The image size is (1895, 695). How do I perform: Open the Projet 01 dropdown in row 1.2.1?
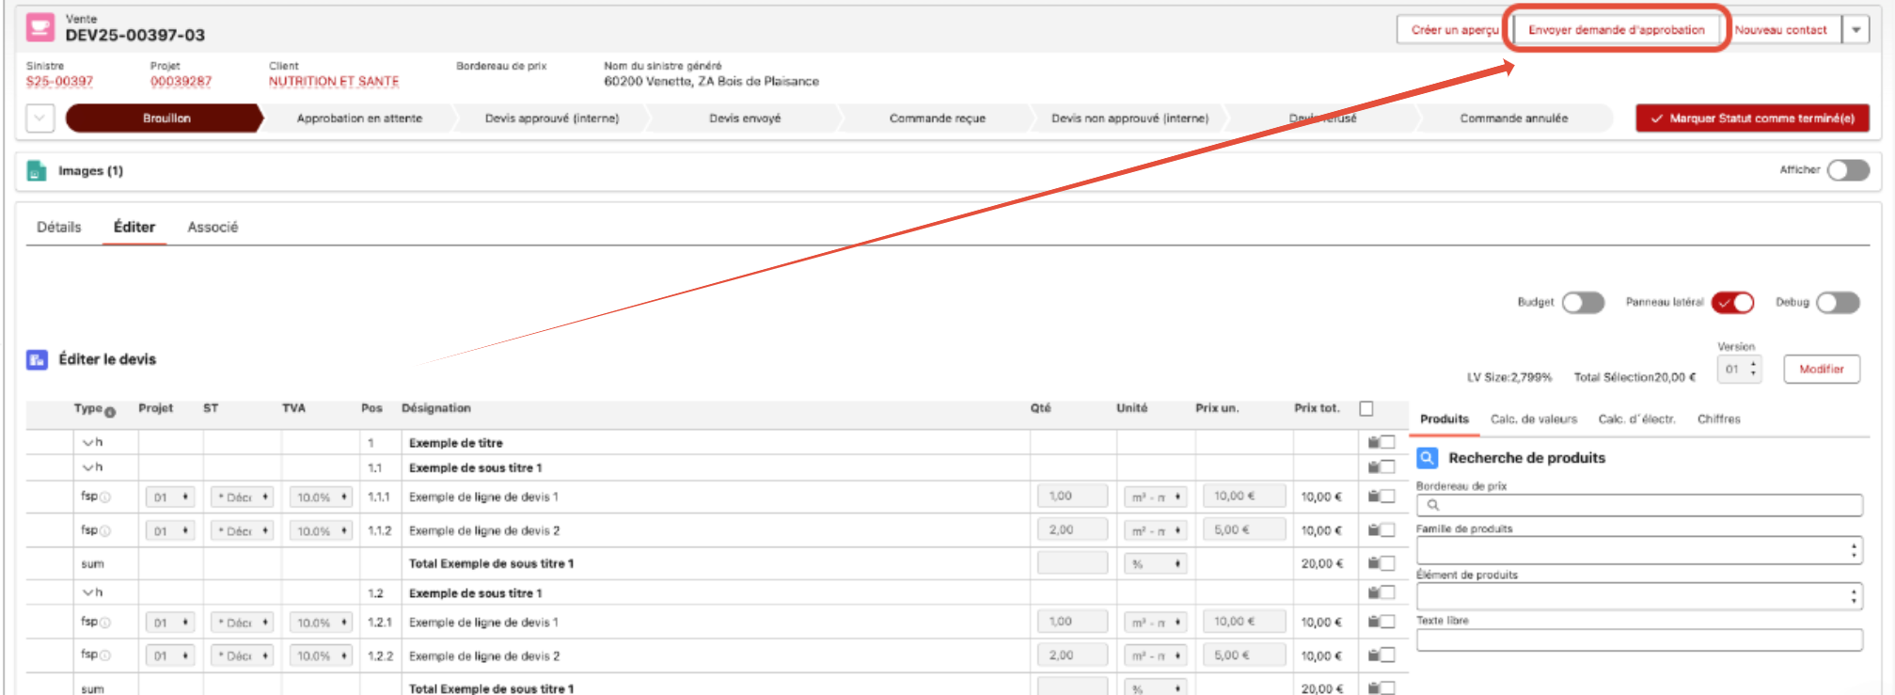[170, 623]
